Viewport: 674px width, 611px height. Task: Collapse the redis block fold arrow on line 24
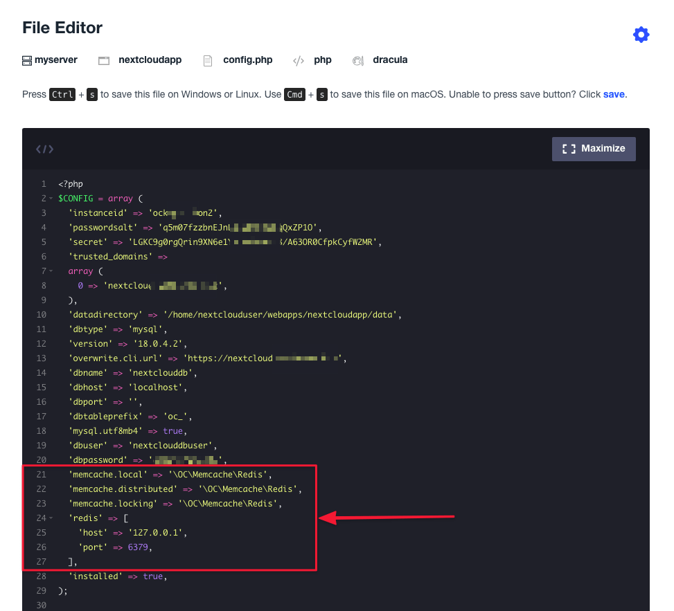click(51, 518)
